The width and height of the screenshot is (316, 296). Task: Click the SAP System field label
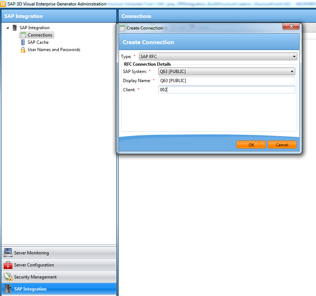135,72
